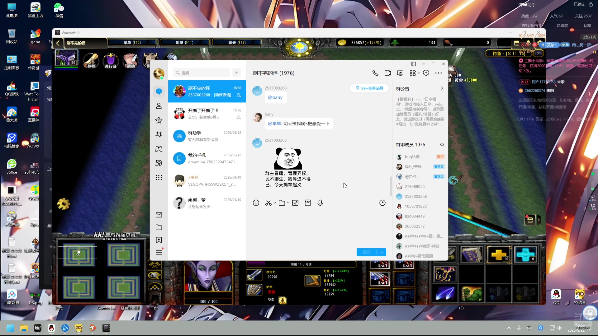Click the send file folder icon
Screen dimensions: 598x336
282,203
